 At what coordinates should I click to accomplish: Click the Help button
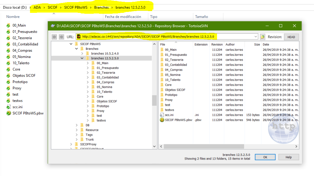[288, 157]
